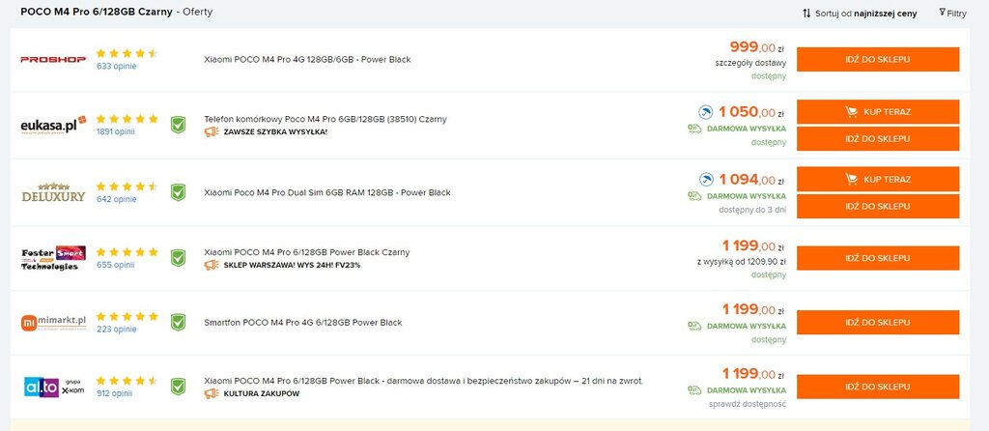
Task: Click the star rating for PROSHOP
Action: 127,54
